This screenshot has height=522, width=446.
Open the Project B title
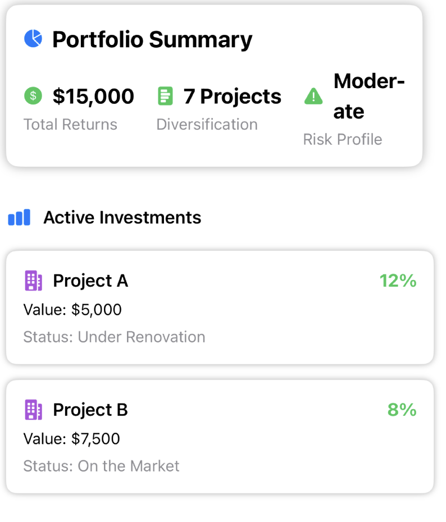(x=90, y=410)
